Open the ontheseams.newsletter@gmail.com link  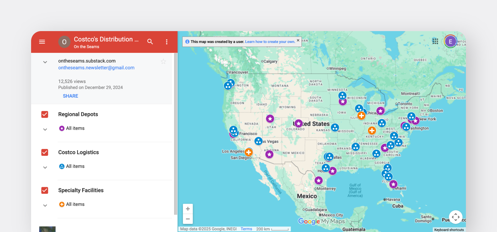[96, 68]
